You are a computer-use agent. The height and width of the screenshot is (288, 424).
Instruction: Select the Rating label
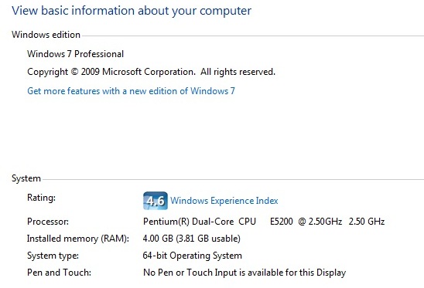(41, 198)
